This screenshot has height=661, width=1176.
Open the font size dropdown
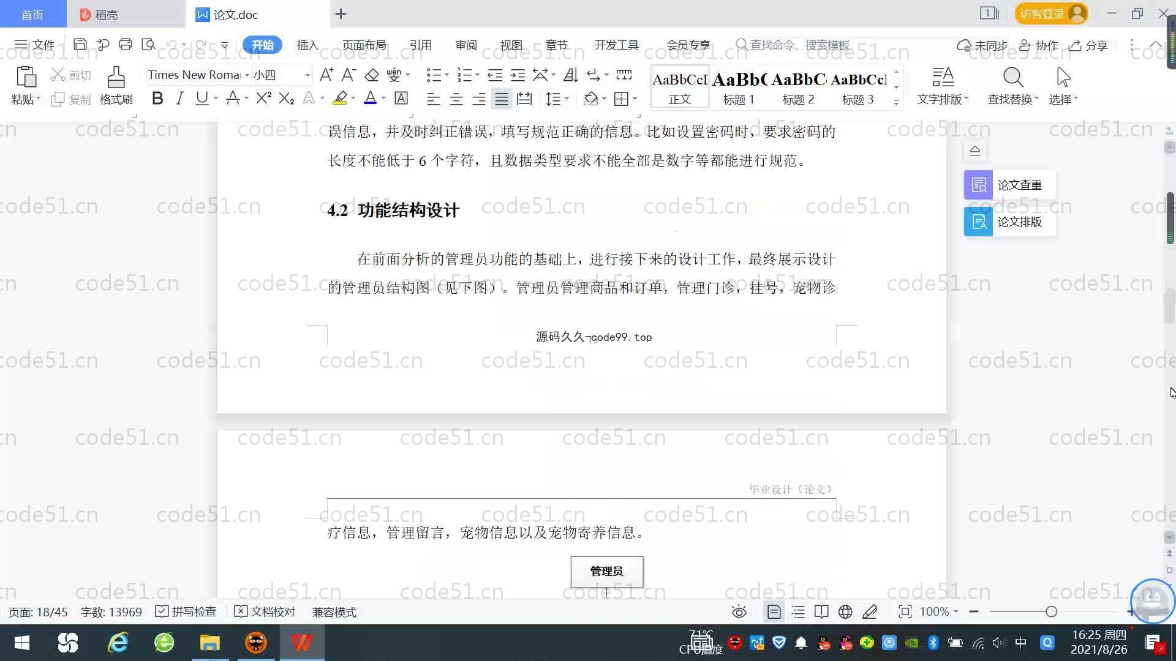pyautogui.click(x=307, y=75)
